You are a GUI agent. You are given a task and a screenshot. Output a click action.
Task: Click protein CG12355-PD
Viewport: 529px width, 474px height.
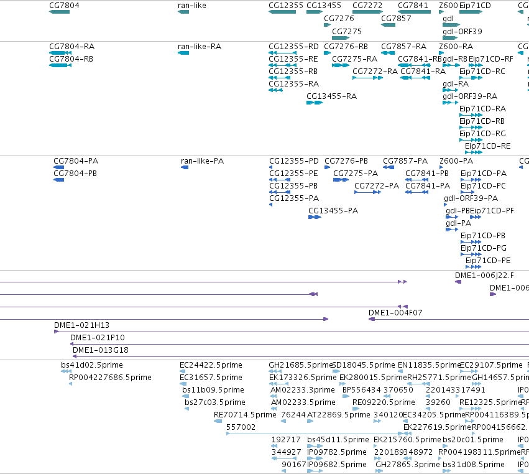(x=294, y=160)
